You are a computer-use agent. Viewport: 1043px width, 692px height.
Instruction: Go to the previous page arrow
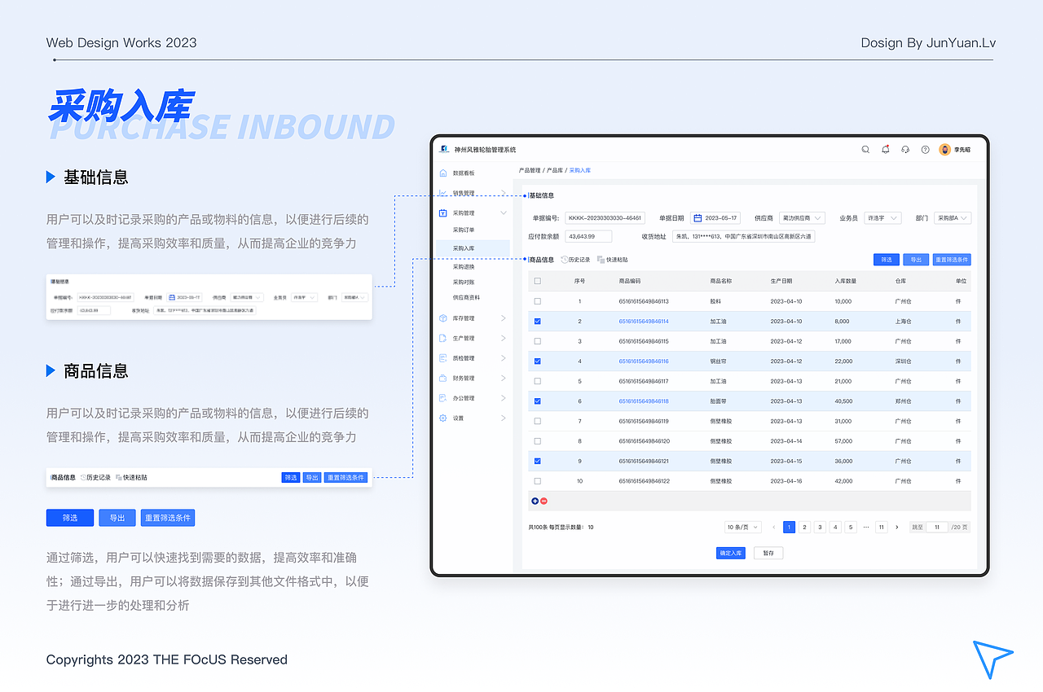(774, 528)
